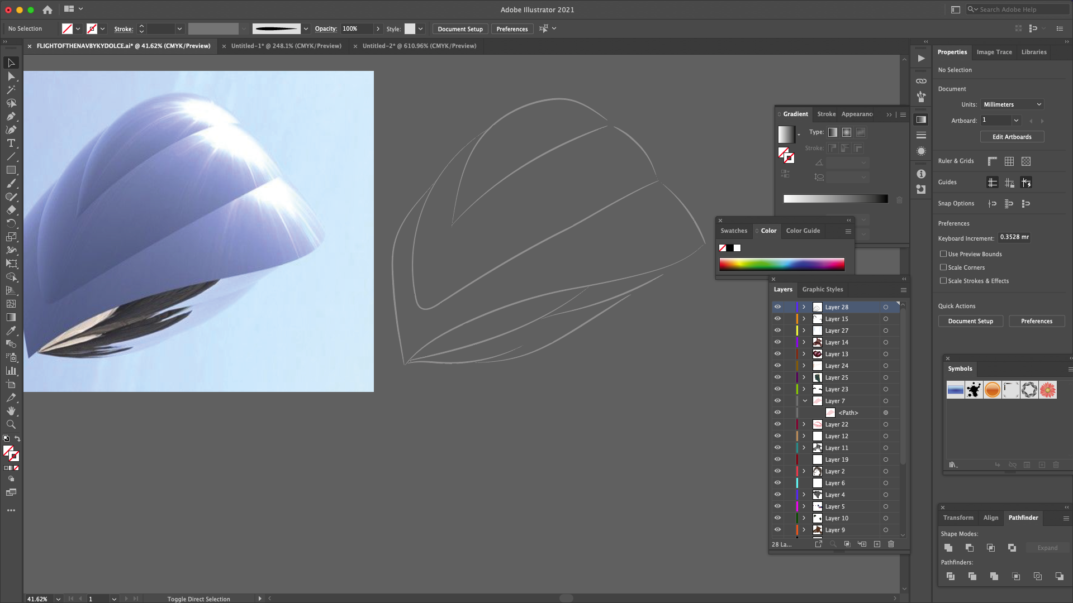Select the Selection tool arrow
The height and width of the screenshot is (603, 1073).
11,63
